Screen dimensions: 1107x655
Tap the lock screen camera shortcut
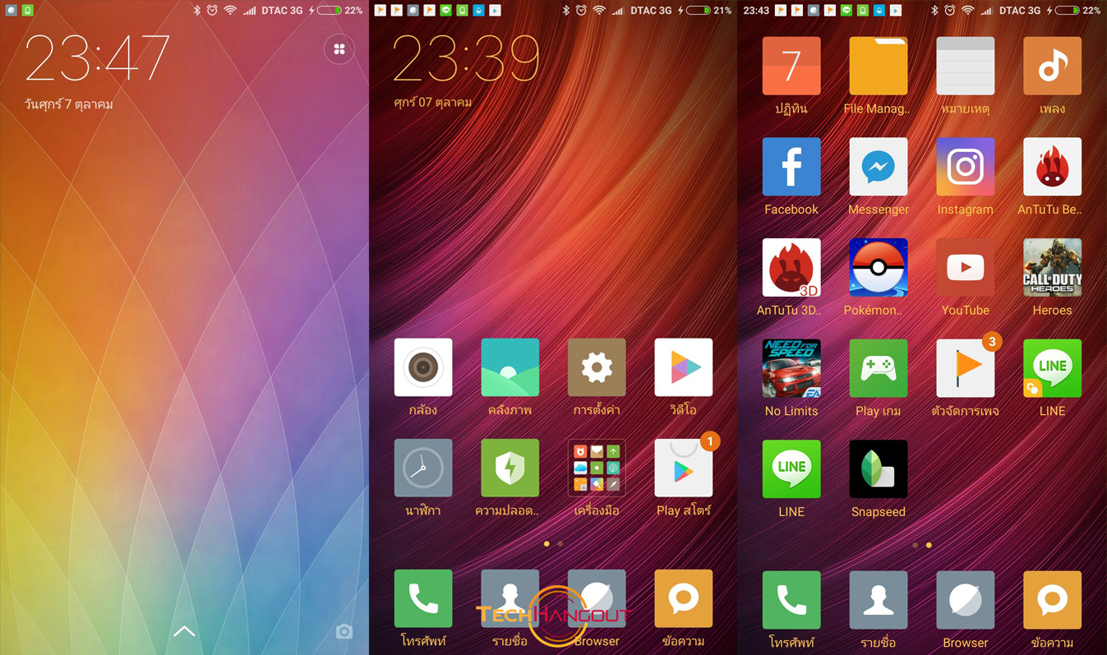[x=344, y=631]
